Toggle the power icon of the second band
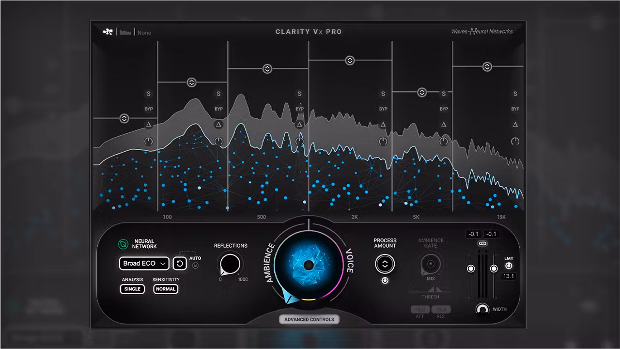The width and height of the screenshot is (620, 349). pyautogui.click(x=218, y=142)
